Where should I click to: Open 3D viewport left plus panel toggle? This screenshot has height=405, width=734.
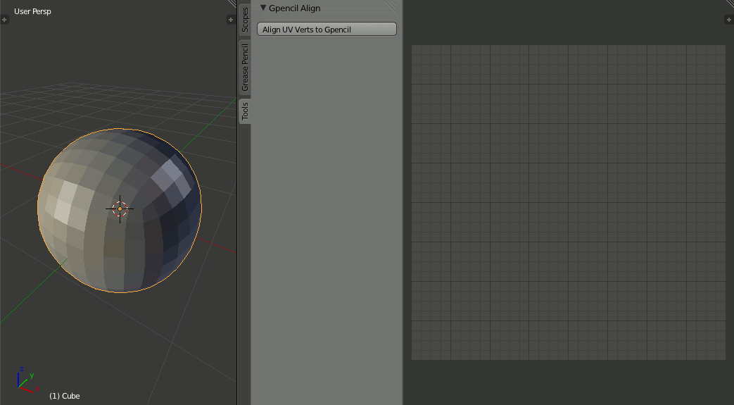pyautogui.click(x=4, y=20)
